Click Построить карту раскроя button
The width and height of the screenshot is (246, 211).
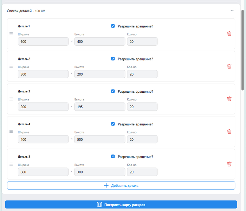[121, 205]
